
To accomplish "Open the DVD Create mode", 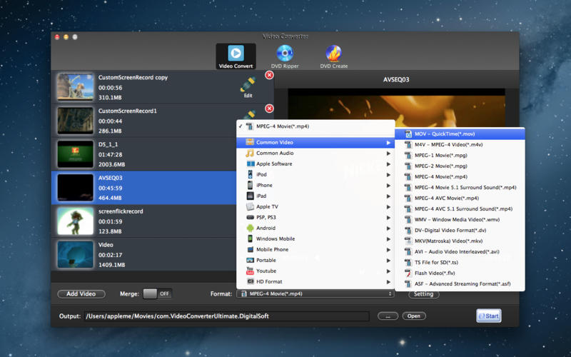I will tap(333, 56).
